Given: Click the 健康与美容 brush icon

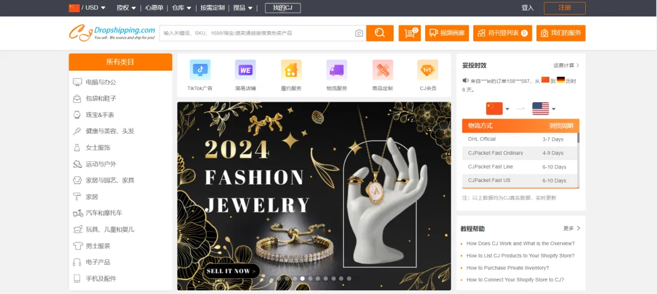Looking at the screenshot, I should [x=77, y=131].
